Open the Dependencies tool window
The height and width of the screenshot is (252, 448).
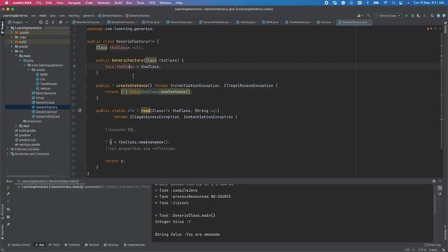(x=134, y=245)
